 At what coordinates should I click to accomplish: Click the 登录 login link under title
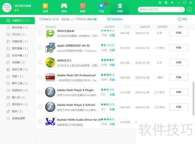(16, 10)
